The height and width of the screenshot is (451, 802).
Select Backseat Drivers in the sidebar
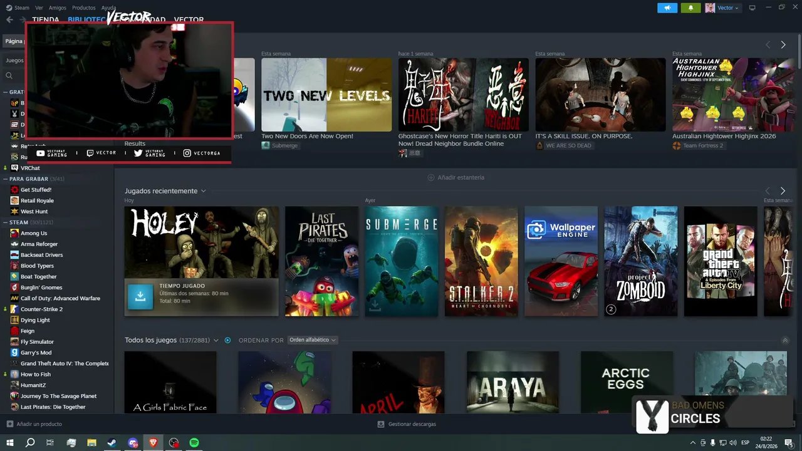tap(41, 255)
